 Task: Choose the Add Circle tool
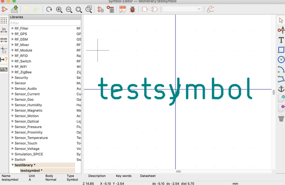[281, 60]
